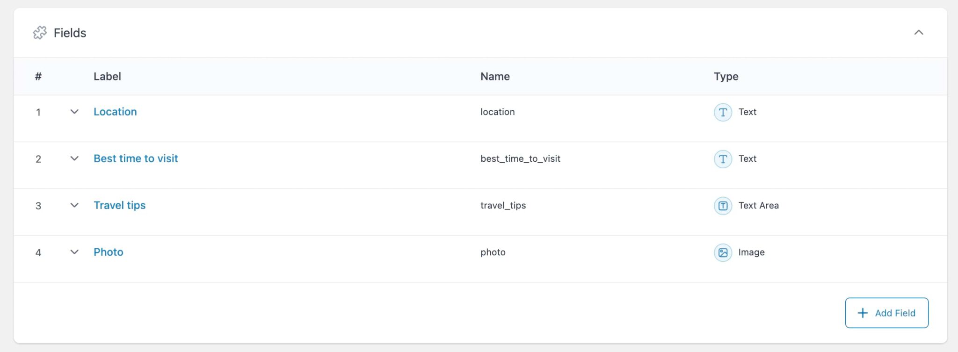Screen dimensions: 958x352
Task: Select the Text Area icon for Travel tips
Action: point(723,205)
